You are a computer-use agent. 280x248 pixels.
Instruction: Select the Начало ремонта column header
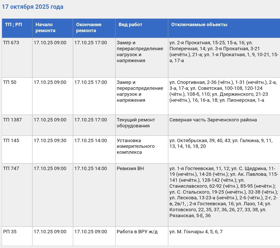point(45,28)
